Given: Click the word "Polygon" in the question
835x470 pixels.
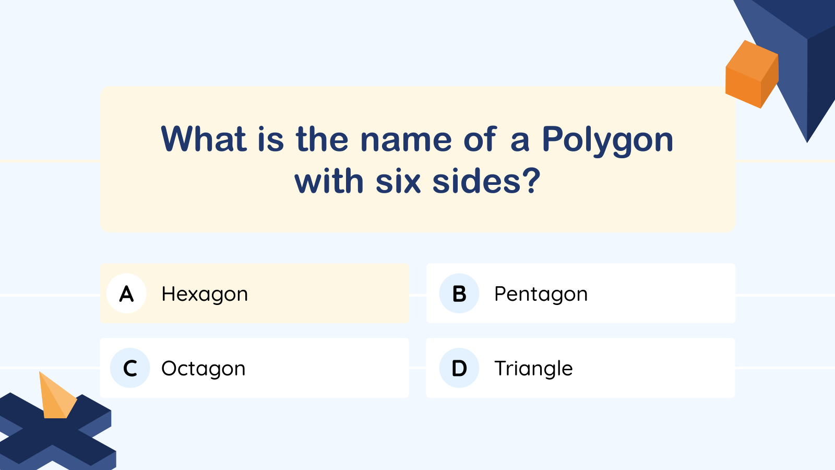Looking at the screenshot, I should [607, 140].
